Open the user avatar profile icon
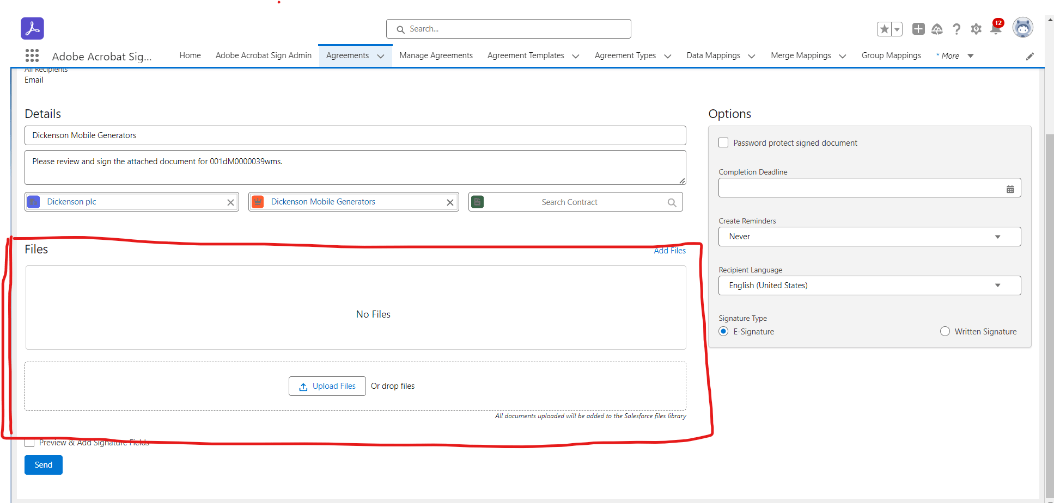 click(x=1023, y=27)
